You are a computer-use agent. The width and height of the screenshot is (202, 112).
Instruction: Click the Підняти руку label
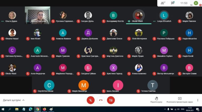[156, 102]
